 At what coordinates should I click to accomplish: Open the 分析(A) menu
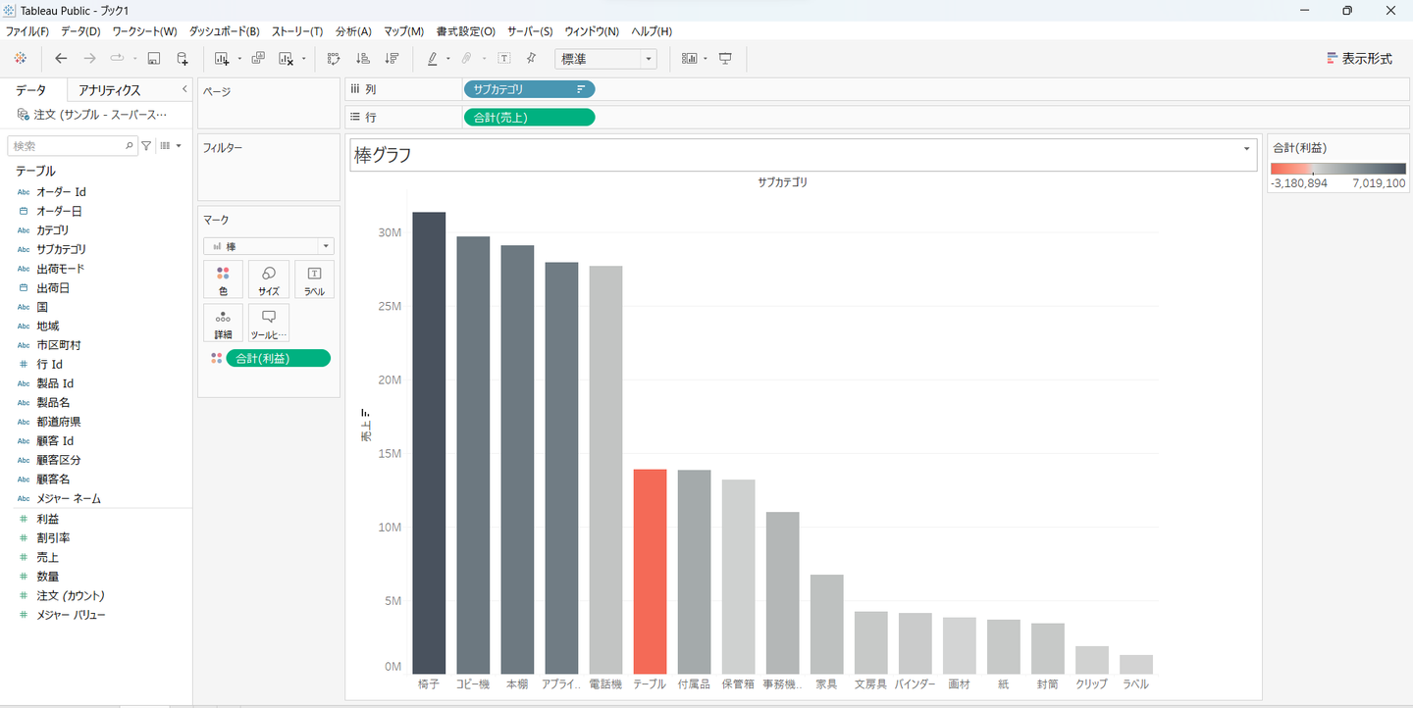pos(353,31)
